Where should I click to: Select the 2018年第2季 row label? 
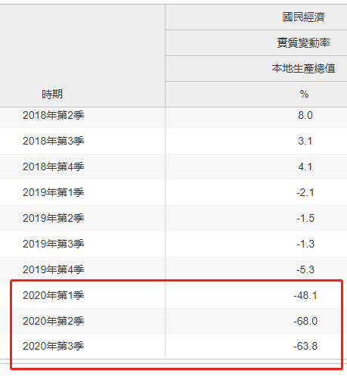tap(54, 115)
